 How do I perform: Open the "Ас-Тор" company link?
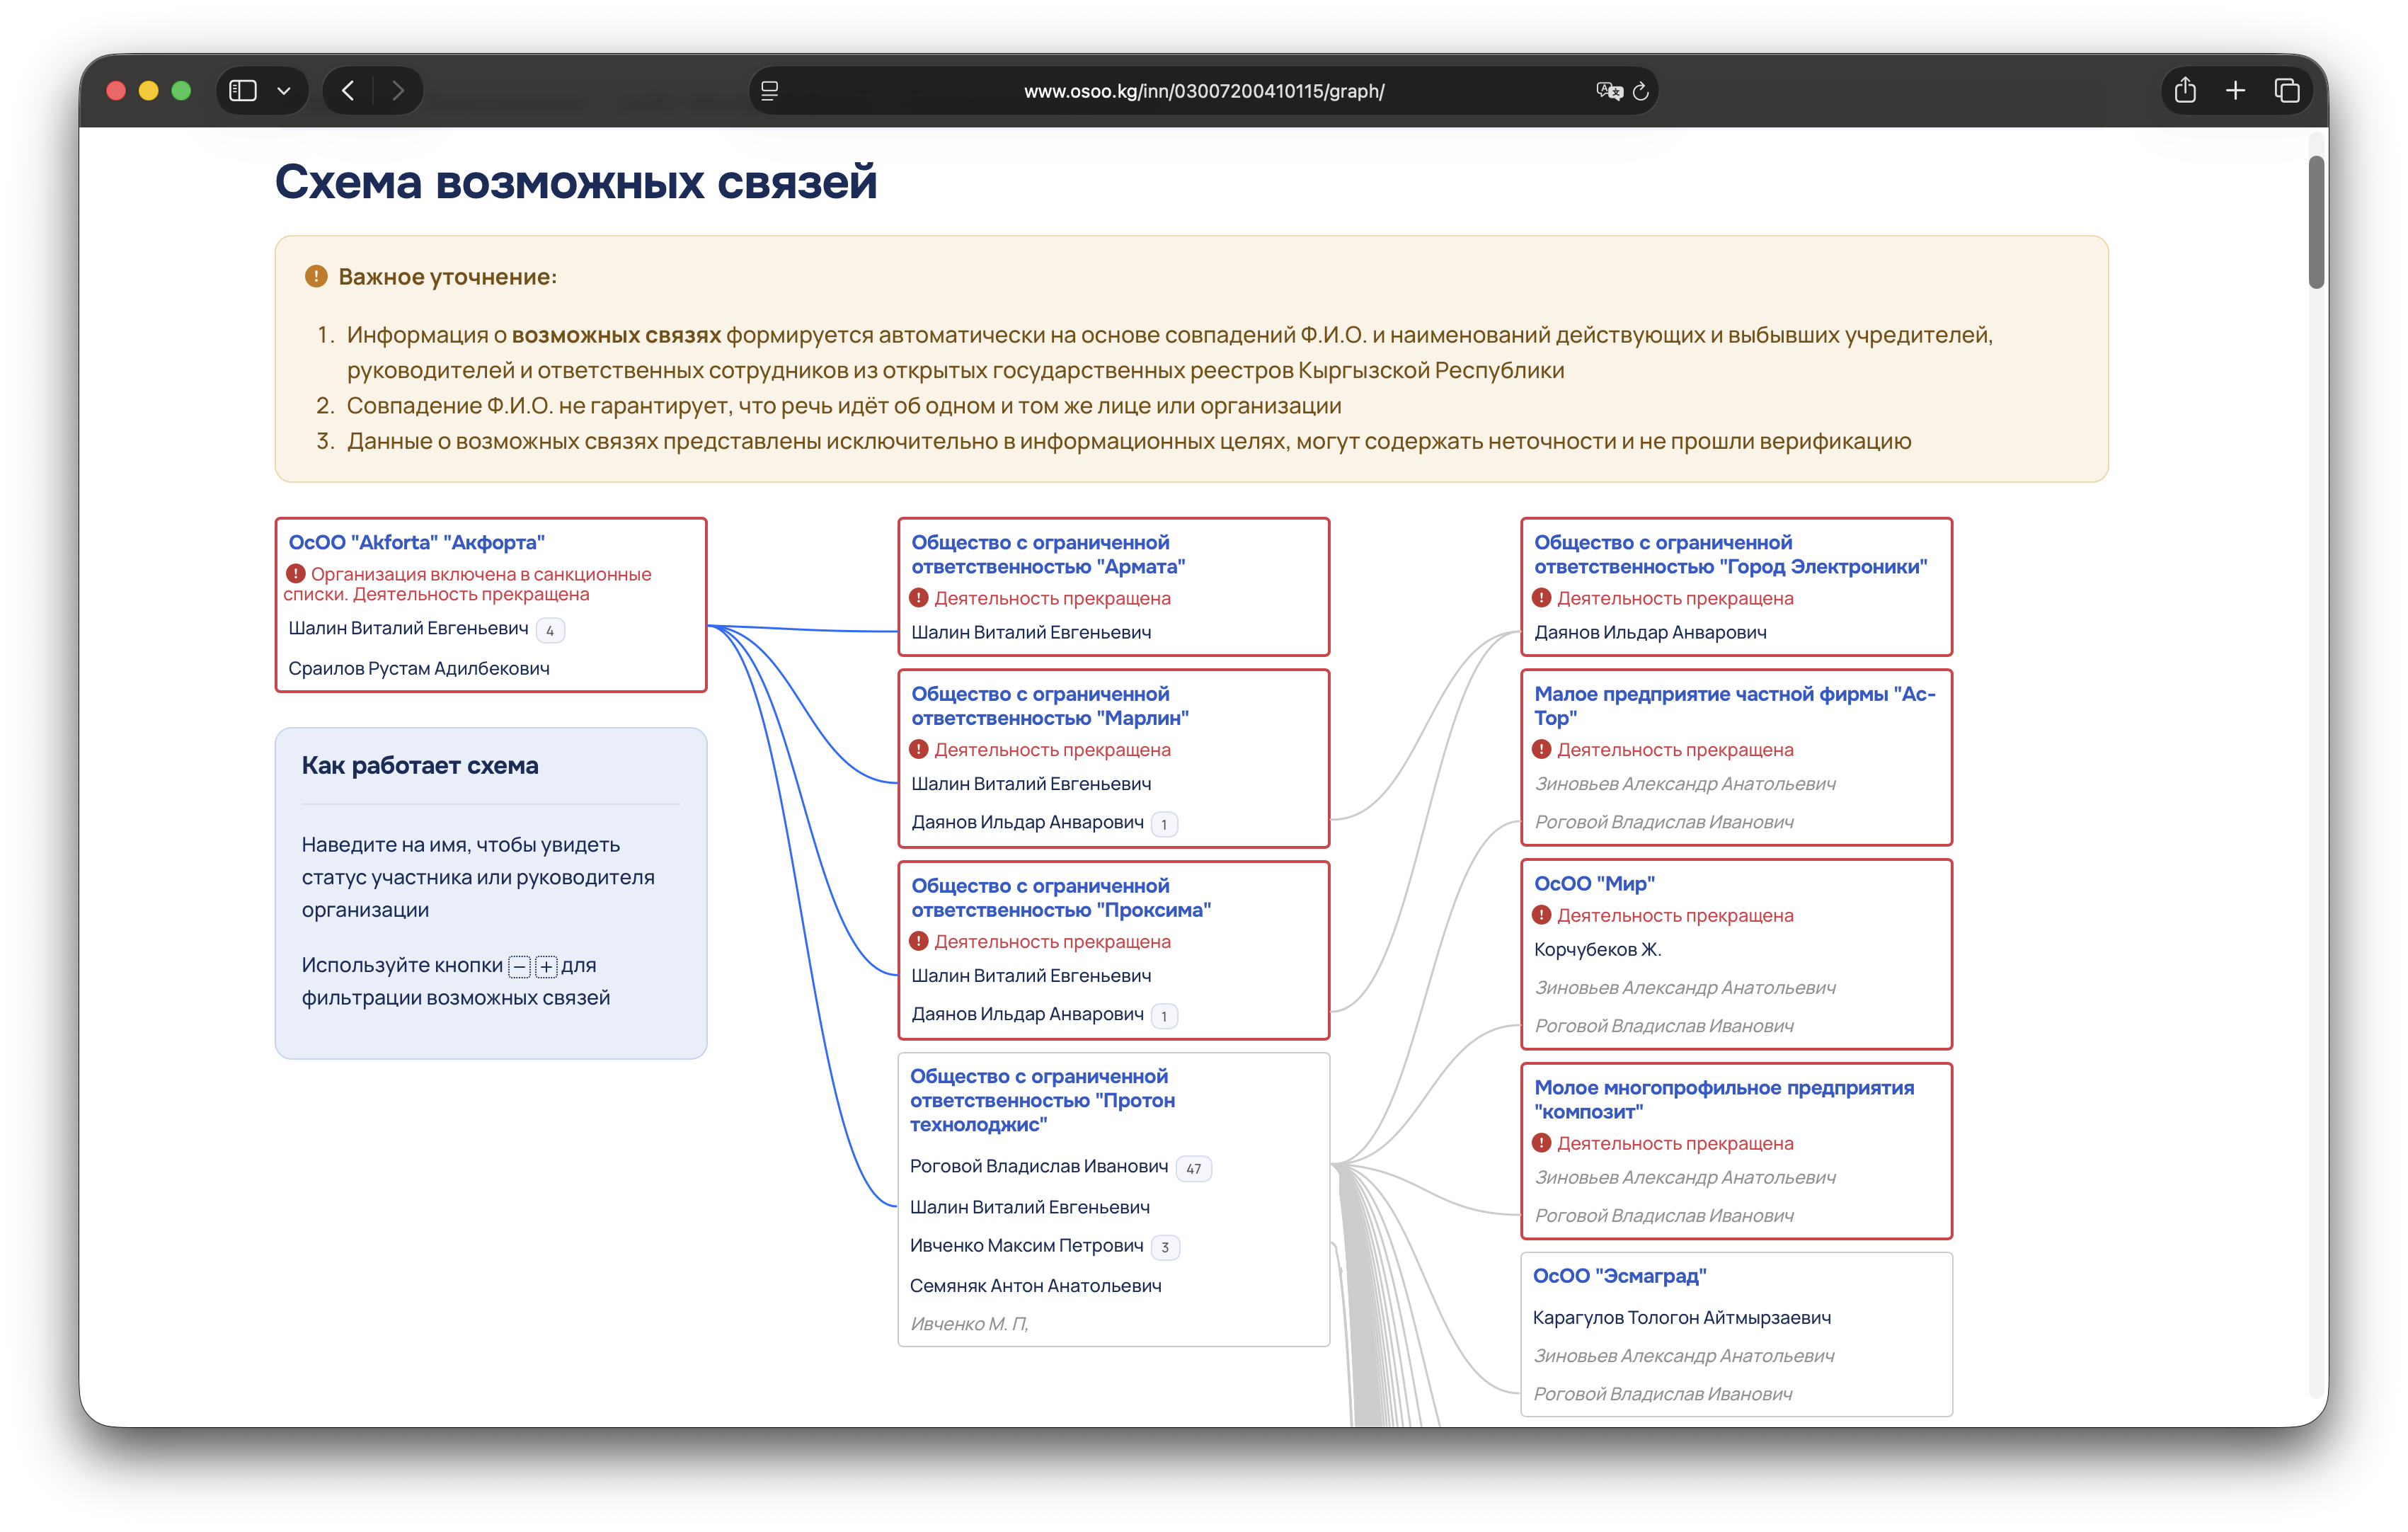point(1735,706)
